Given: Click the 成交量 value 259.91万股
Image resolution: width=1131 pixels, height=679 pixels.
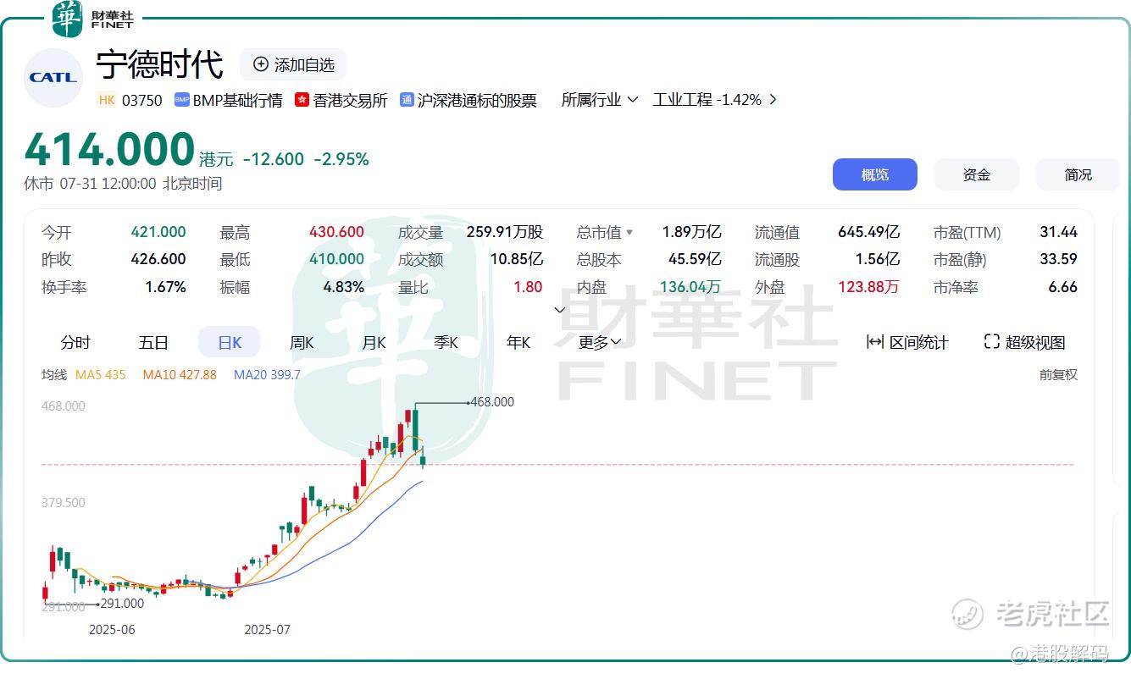Looking at the screenshot, I should pyautogui.click(x=505, y=232).
